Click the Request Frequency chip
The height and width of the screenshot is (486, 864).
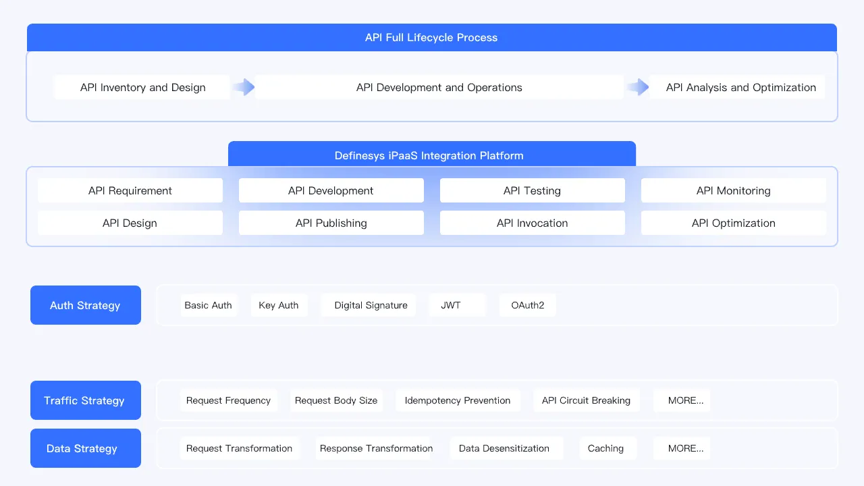coord(229,400)
